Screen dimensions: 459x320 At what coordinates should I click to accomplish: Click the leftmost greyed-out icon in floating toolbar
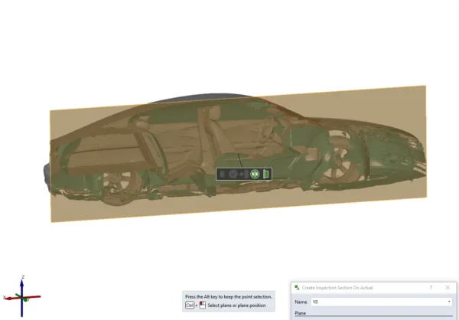pyautogui.click(x=222, y=174)
